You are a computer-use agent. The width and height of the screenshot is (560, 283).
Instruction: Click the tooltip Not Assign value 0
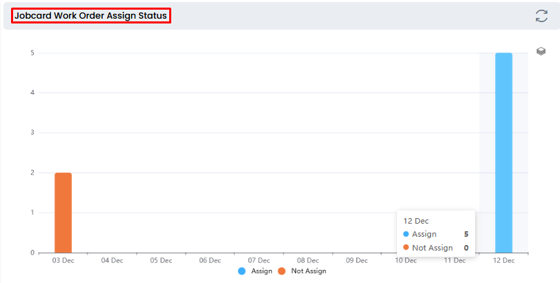click(x=466, y=248)
